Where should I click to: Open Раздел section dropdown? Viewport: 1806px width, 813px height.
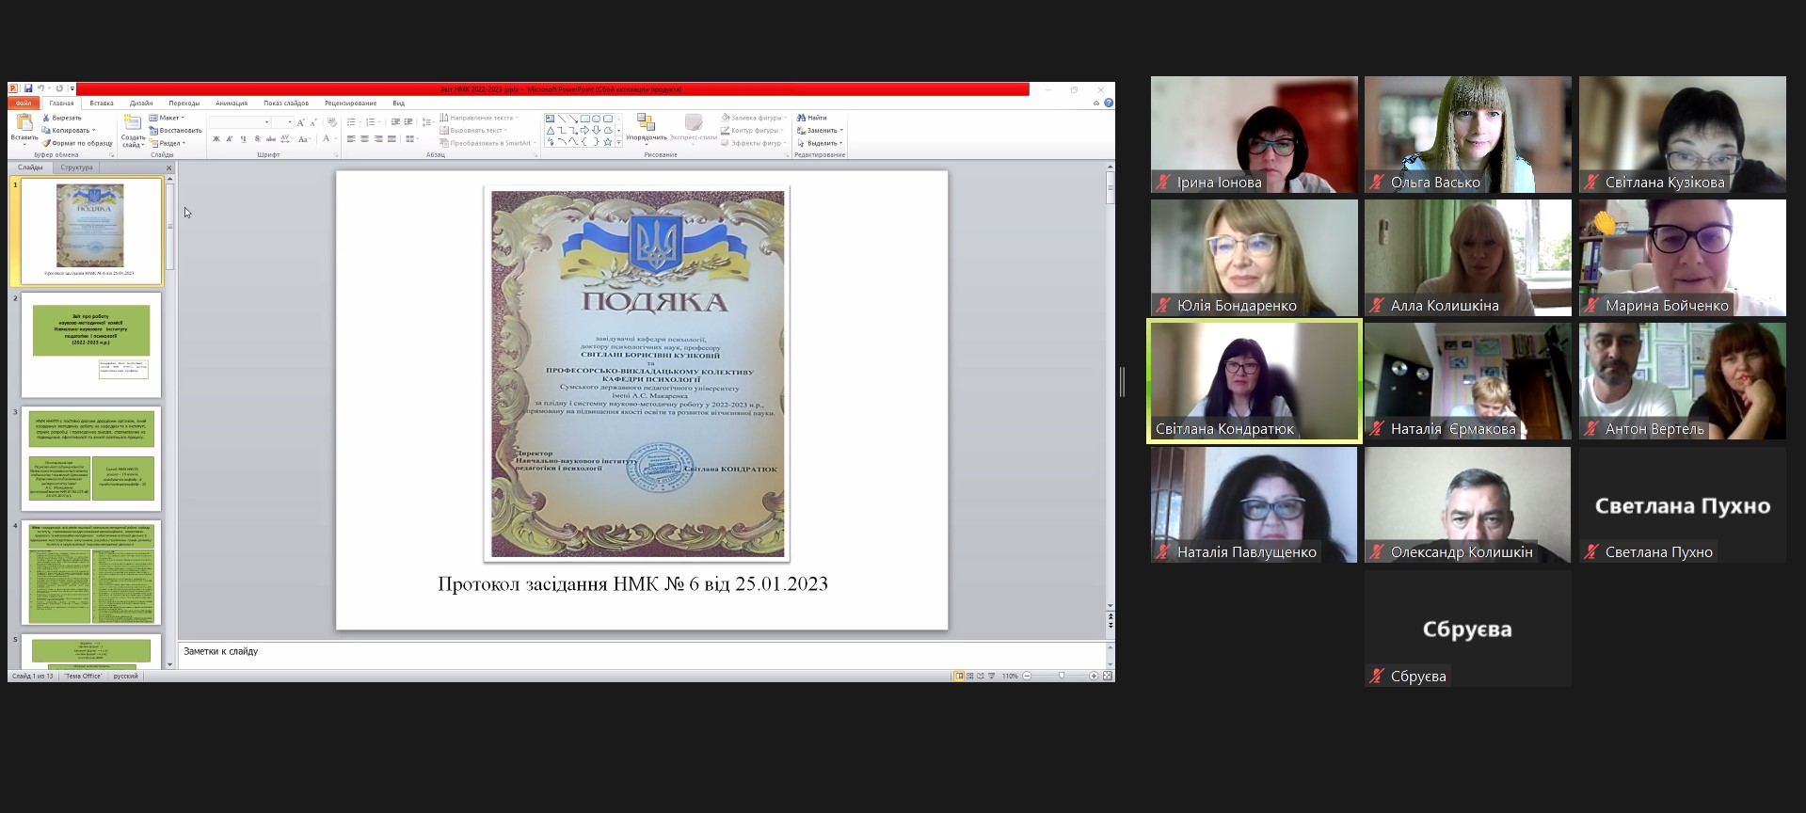click(168, 143)
